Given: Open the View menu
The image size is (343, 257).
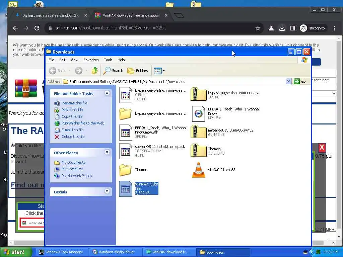Looking at the screenshot, I should click(74, 60).
